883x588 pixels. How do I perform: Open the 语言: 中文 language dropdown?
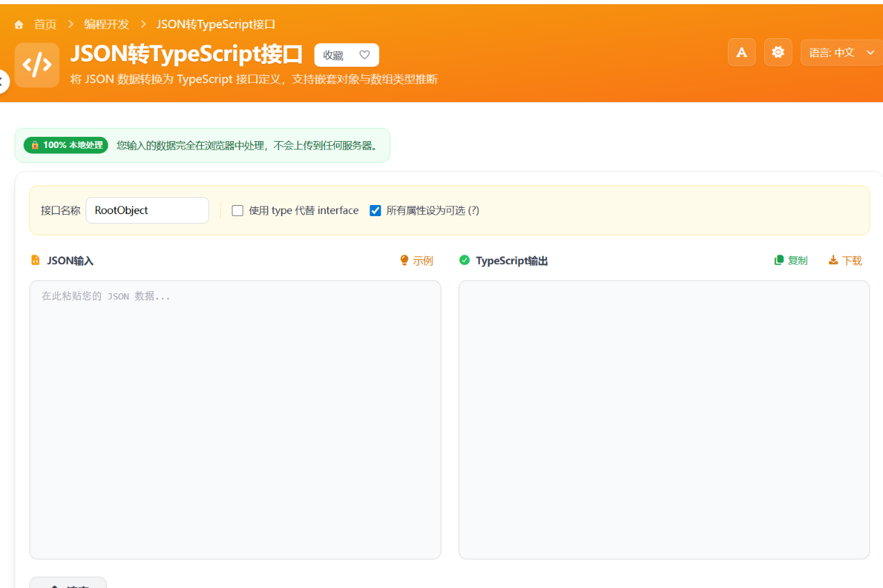842,52
